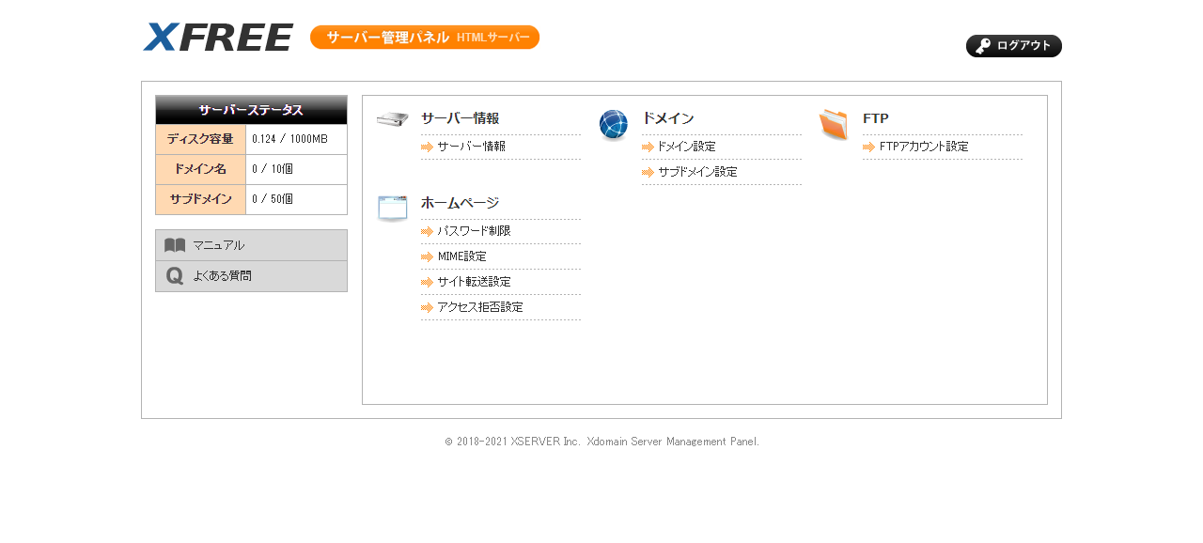Click the orange arrow beside the サーバー情報 link
This screenshot has height=543, width=1203.
pos(427,147)
